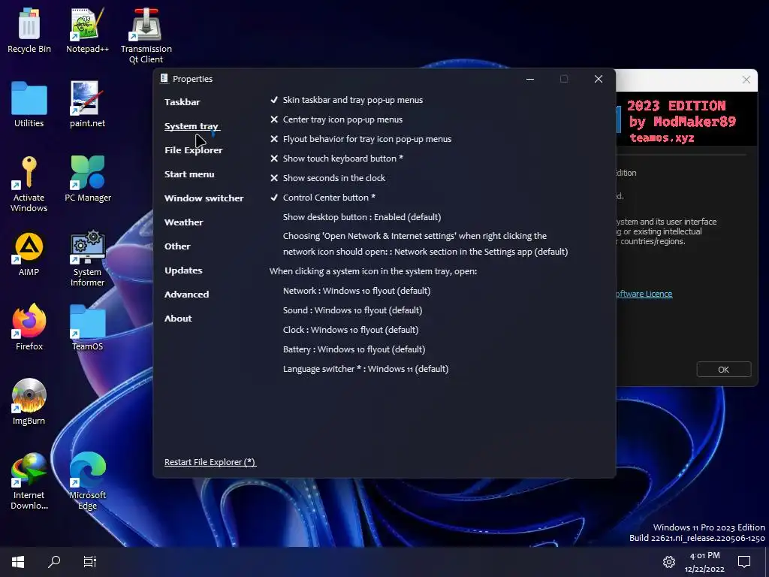The image size is (769, 577).
Task: Open the Software Licence link
Action: (644, 294)
